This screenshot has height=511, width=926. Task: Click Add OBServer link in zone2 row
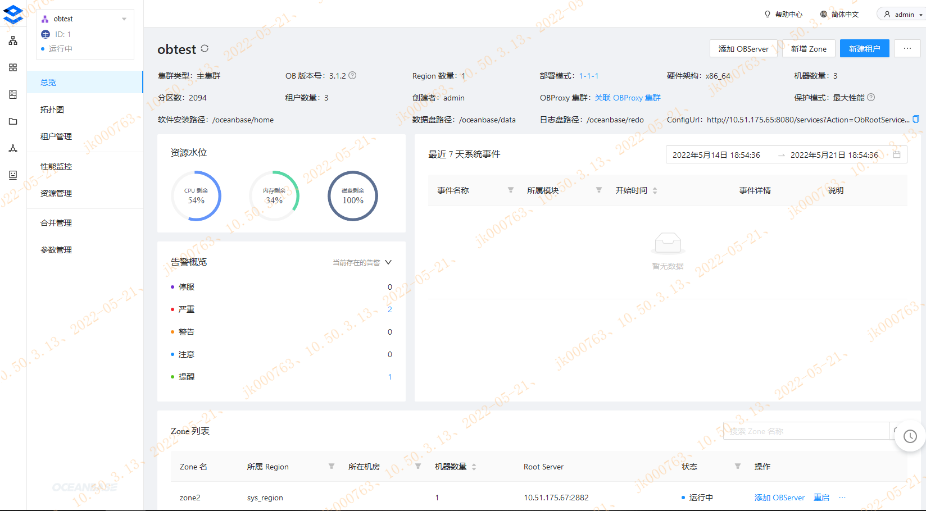779,498
